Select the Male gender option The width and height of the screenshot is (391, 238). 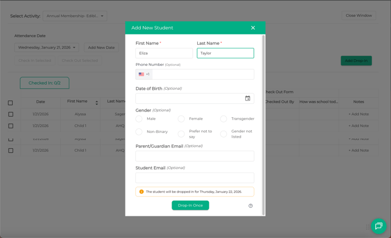[x=139, y=119]
